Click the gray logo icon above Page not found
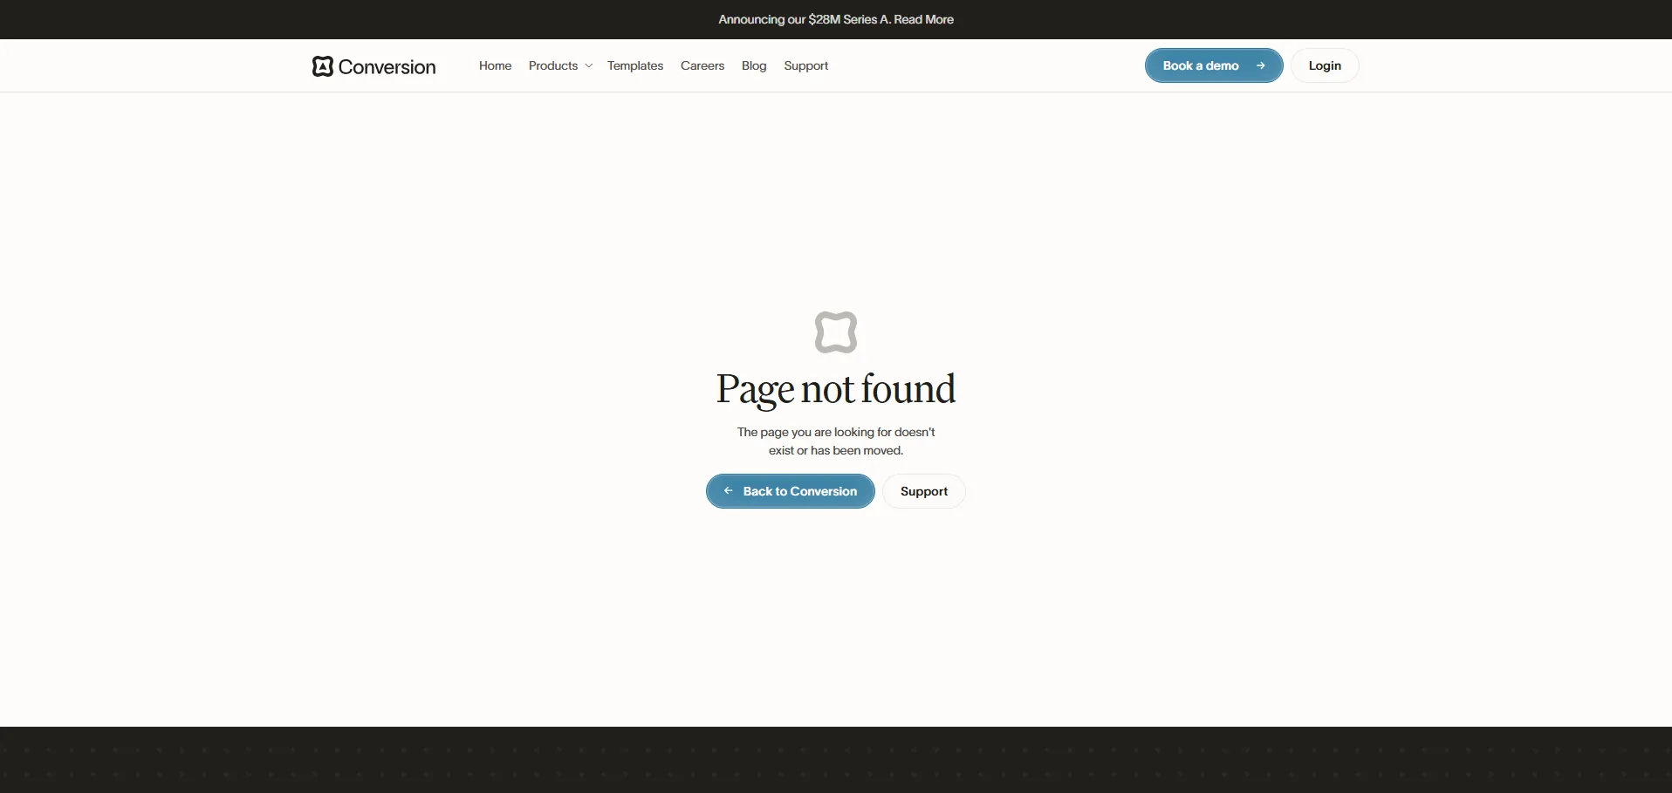Screen dimensions: 1672x793 click(x=835, y=332)
